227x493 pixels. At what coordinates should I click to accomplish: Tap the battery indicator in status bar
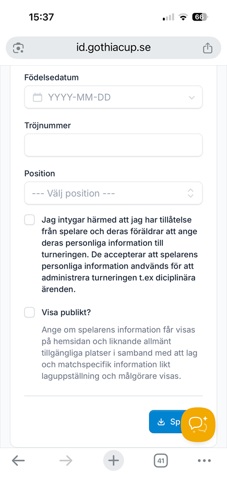(200, 17)
